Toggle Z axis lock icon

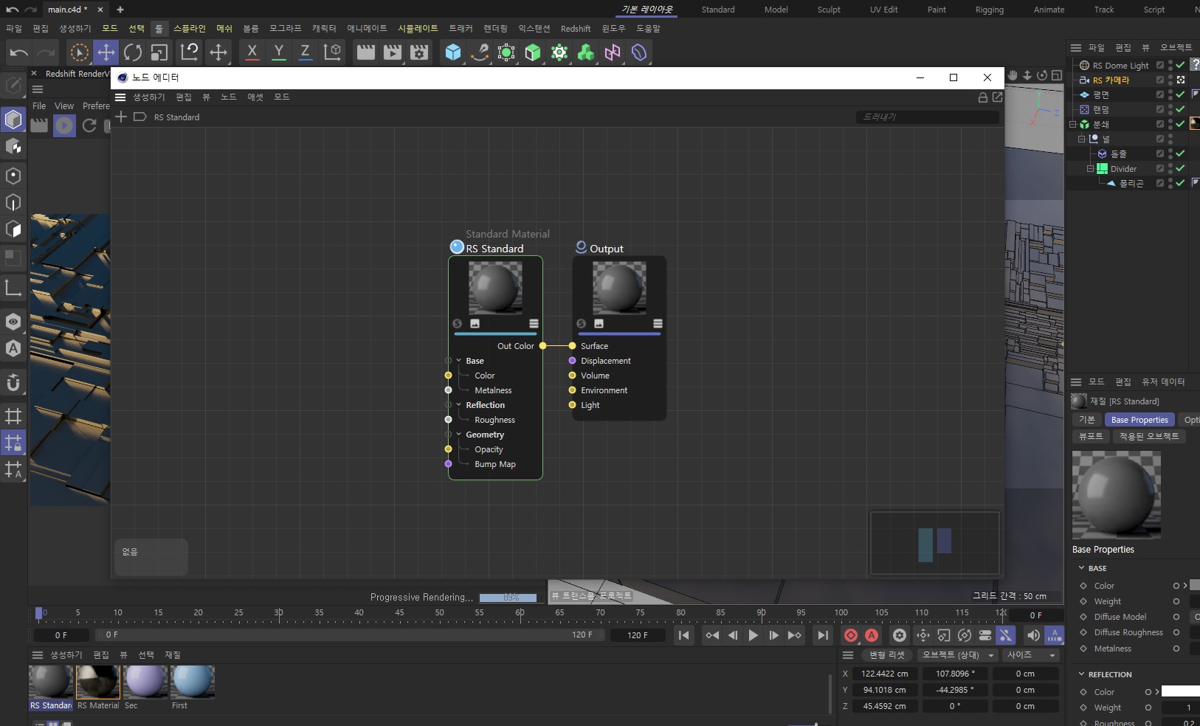(x=305, y=52)
